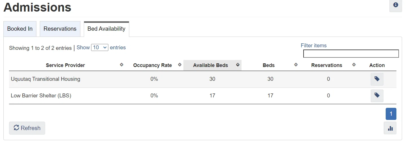Image resolution: width=406 pixels, height=143 pixels.
Task: Click the Available Beds column header
Action: 210,65
